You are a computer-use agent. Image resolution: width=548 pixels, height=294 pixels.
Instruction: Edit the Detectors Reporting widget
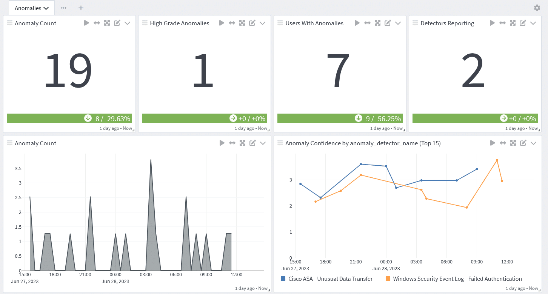pos(523,23)
